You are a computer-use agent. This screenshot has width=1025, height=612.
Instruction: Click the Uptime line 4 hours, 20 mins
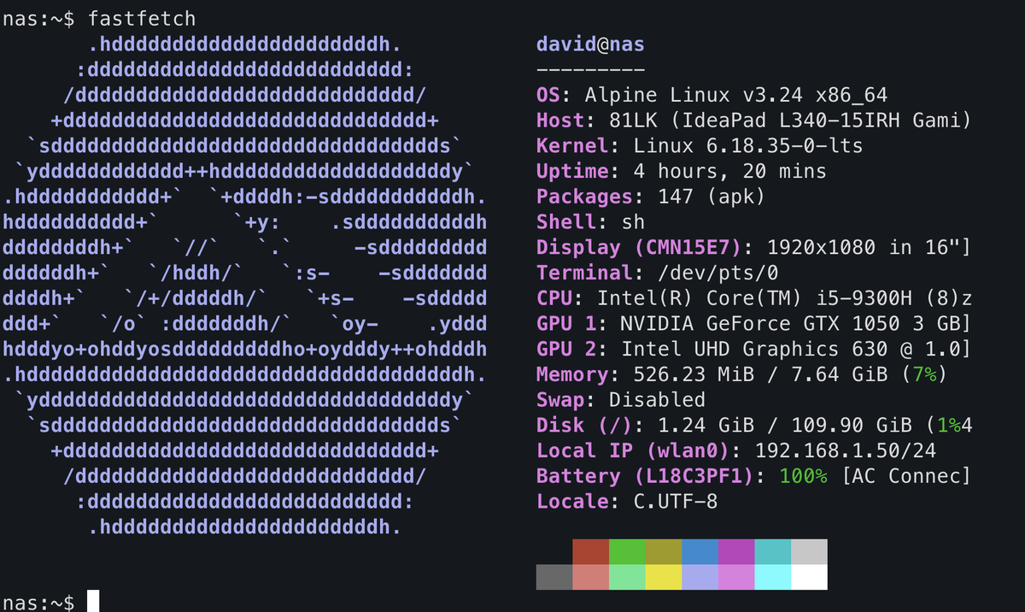click(x=682, y=172)
